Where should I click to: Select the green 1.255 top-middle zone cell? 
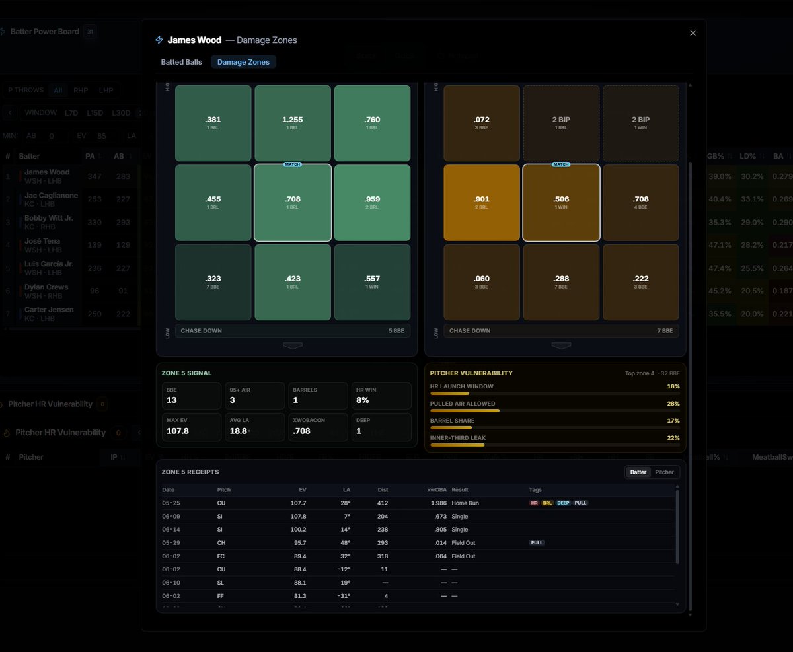tap(293, 123)
